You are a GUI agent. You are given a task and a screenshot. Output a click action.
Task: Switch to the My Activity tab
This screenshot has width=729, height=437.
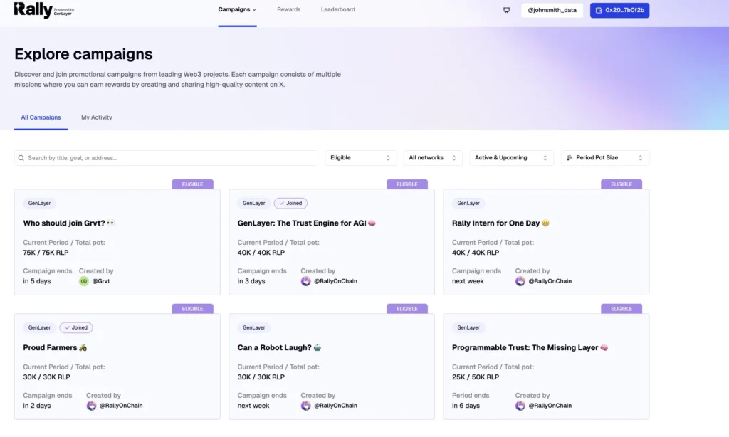pos(97,117)
